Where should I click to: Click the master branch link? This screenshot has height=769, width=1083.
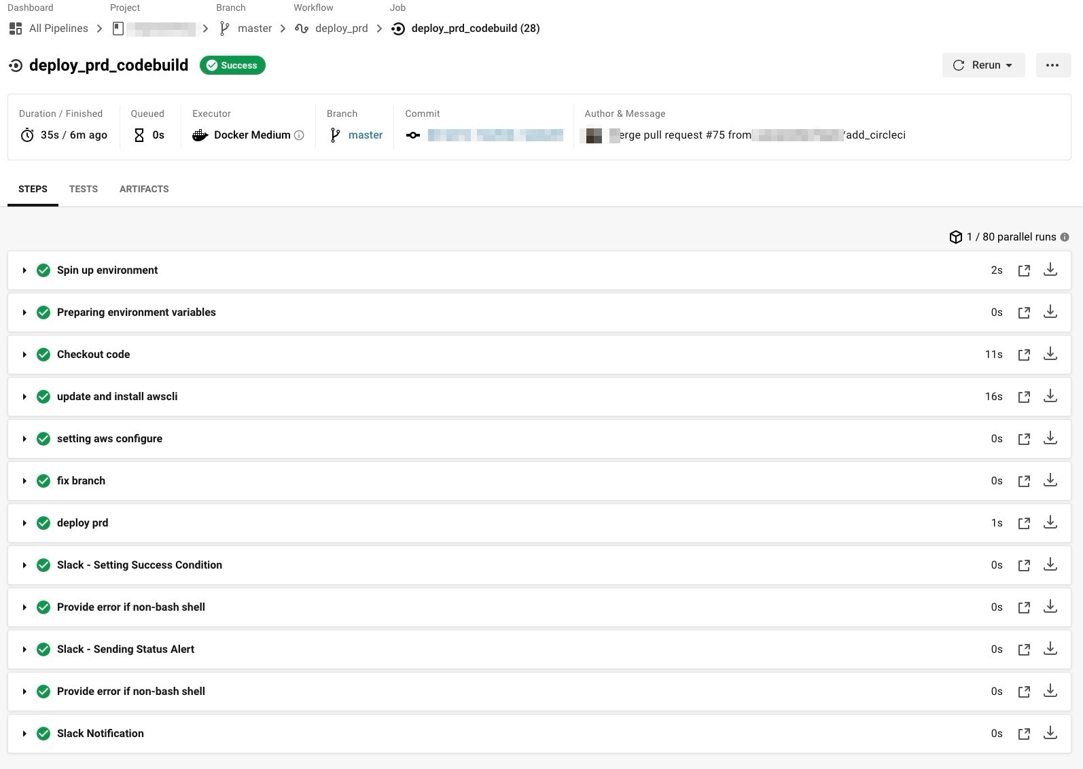pos(365,135)
